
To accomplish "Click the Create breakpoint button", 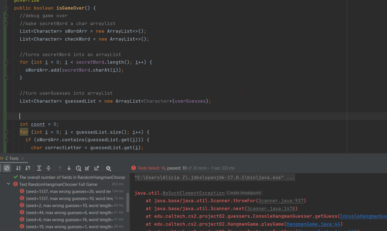I will [x=244, y=193].
